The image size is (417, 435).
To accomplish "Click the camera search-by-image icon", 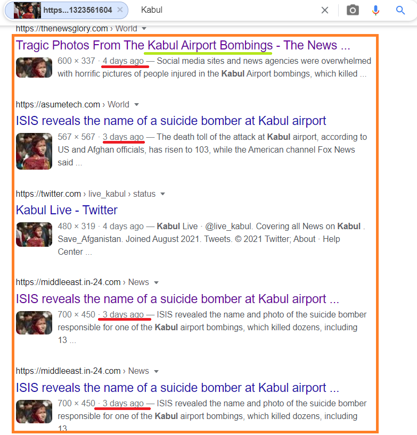I will pos(353,10).
